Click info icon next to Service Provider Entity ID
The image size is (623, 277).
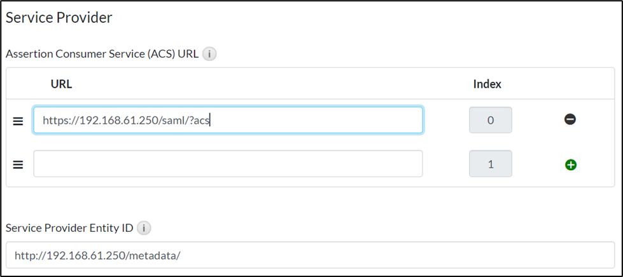[x=144, y=227]
